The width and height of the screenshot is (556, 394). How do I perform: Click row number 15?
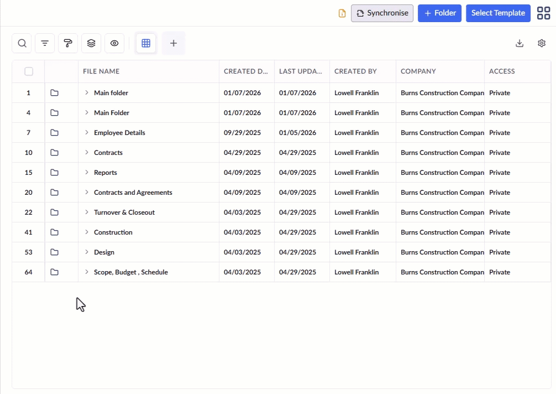pyautogui.click(x=28, y=172)
